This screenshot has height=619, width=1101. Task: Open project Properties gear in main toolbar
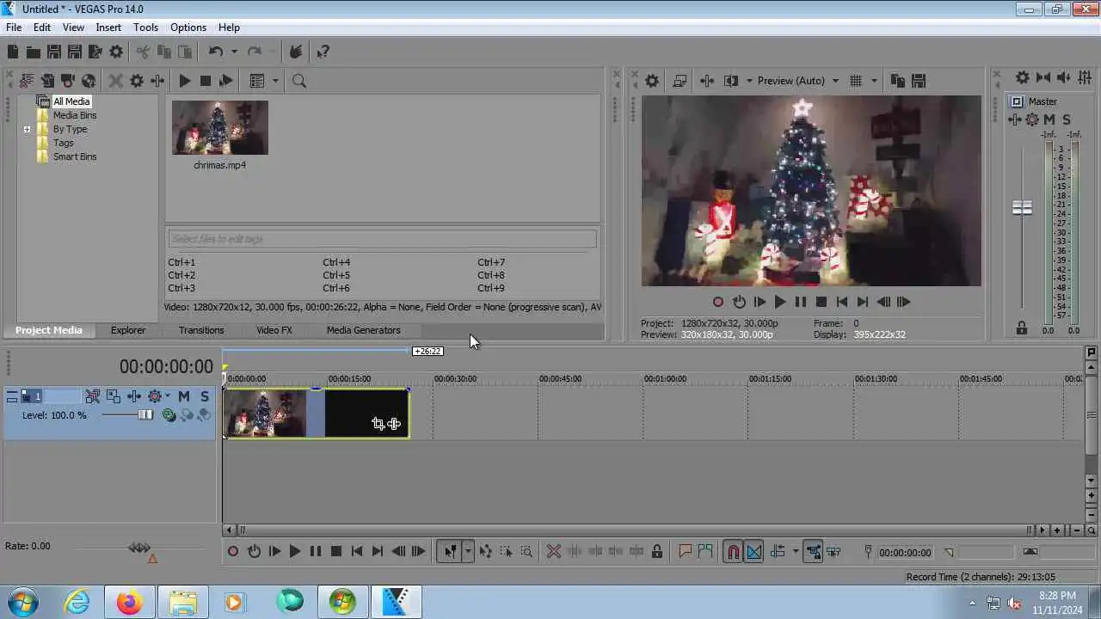pos(116,52)
